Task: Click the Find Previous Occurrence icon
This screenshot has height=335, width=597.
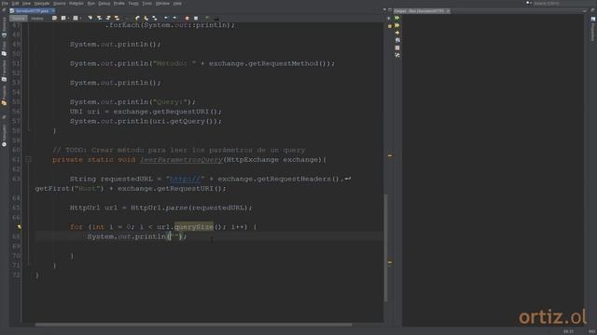Action: 100,18
